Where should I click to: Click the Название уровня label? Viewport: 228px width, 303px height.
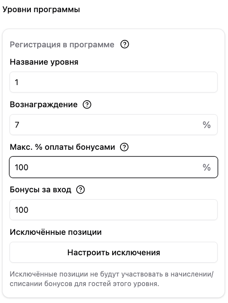44,62
